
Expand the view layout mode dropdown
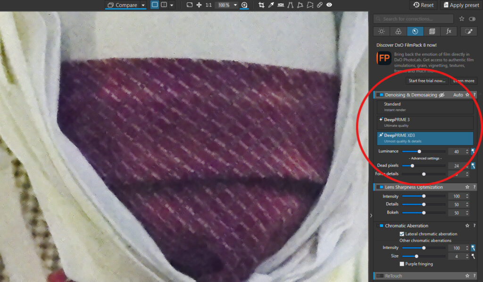coord(172,5)
